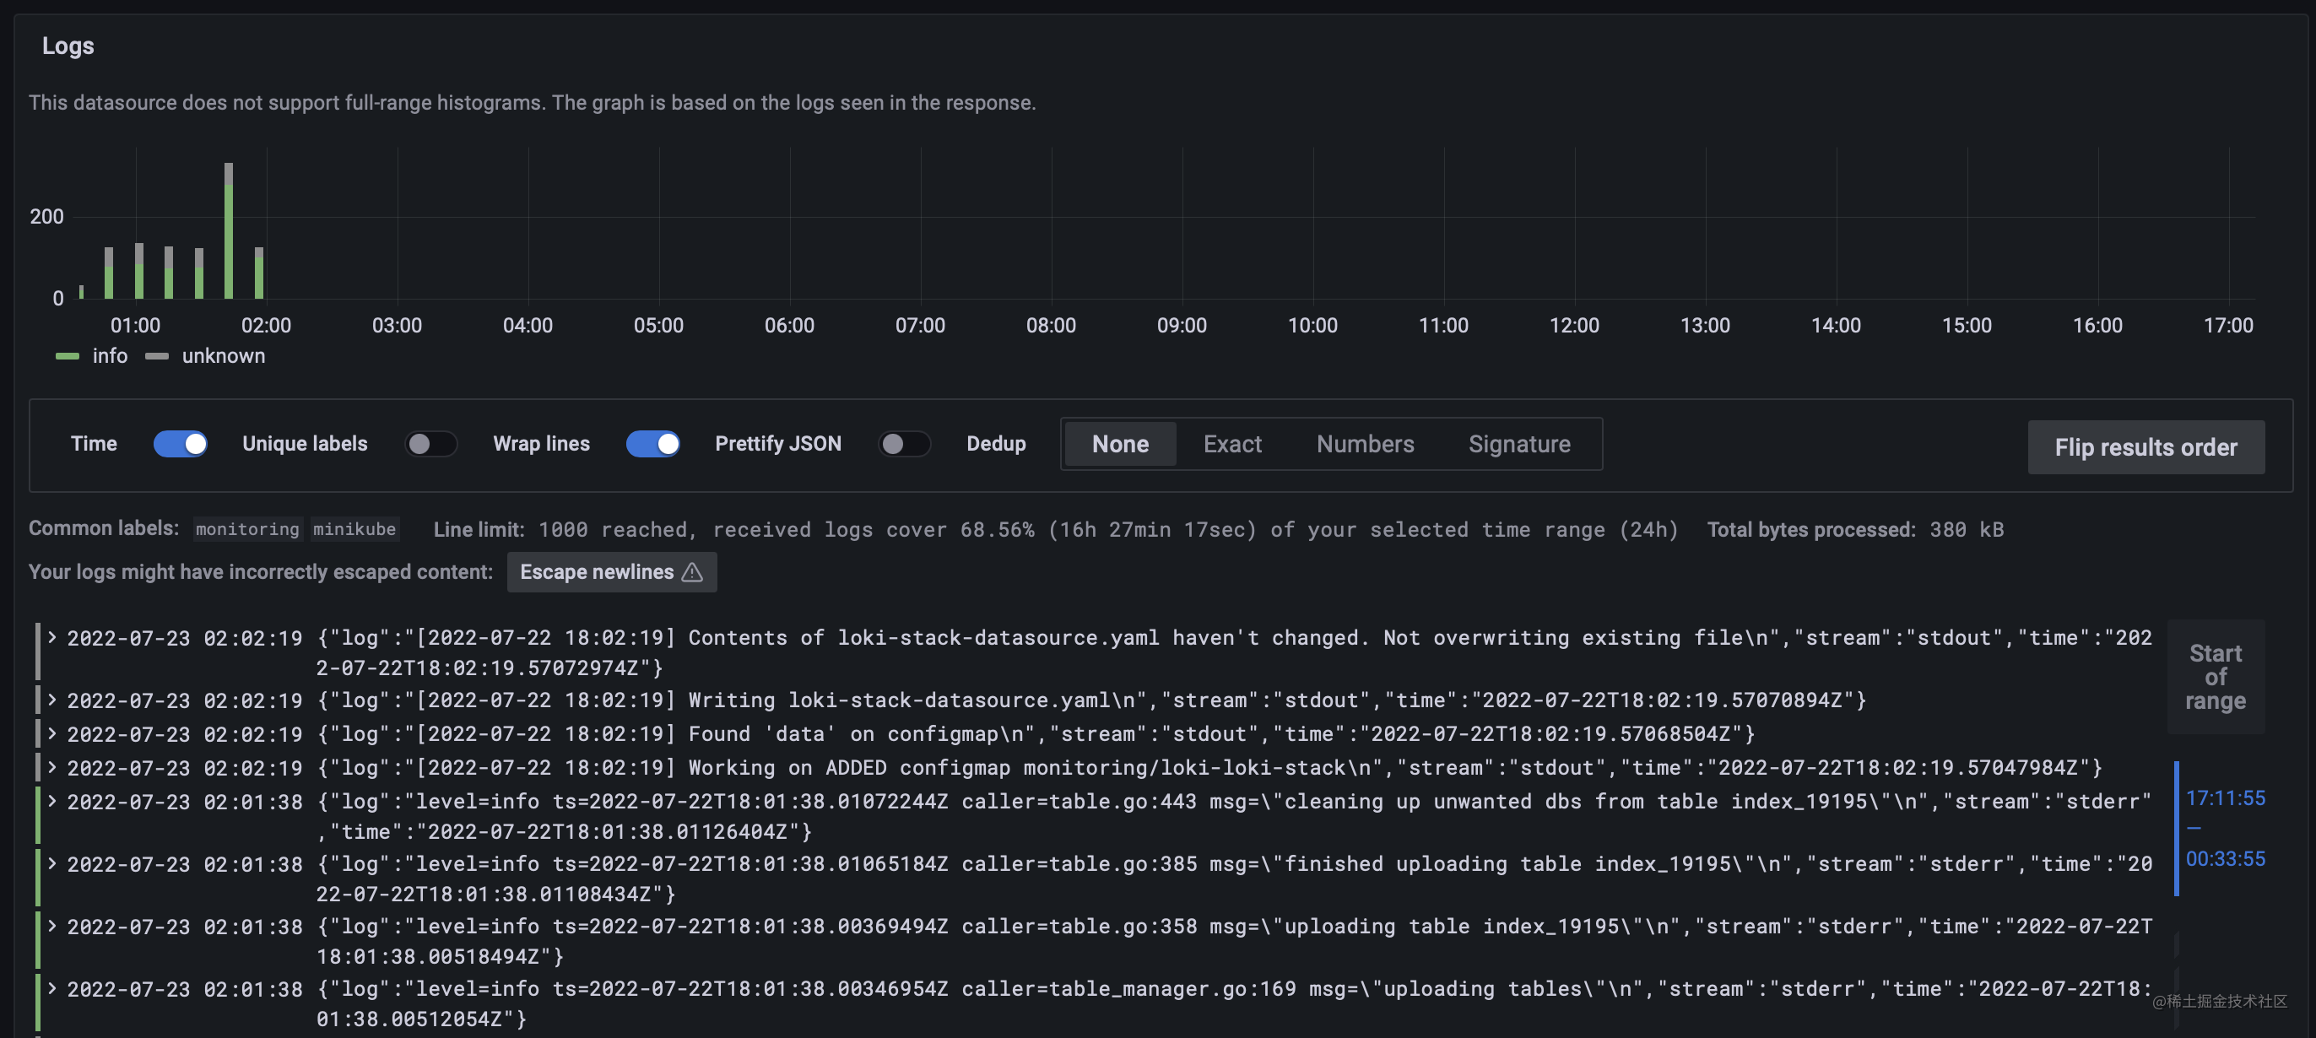Select the Signature dedup mode
The image size is (2316, 1038).
(x=1519, y=443)
